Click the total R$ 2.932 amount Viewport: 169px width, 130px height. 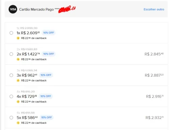(154, 118)
